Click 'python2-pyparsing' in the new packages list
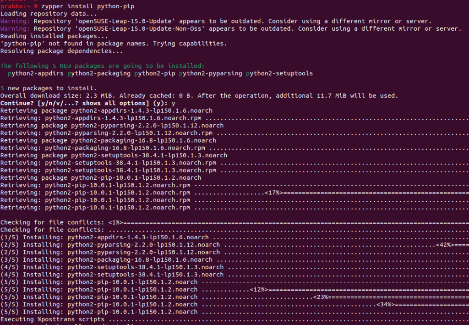 point(211,73)
